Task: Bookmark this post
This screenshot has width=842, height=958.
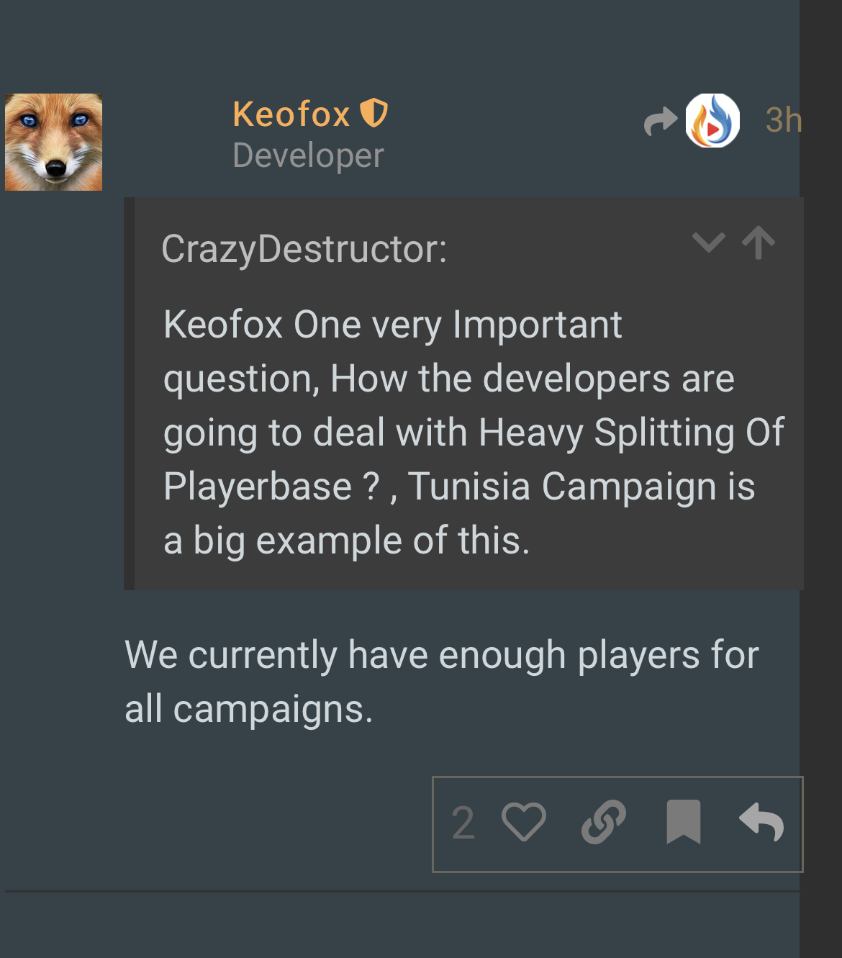Action: coord(683,822)
